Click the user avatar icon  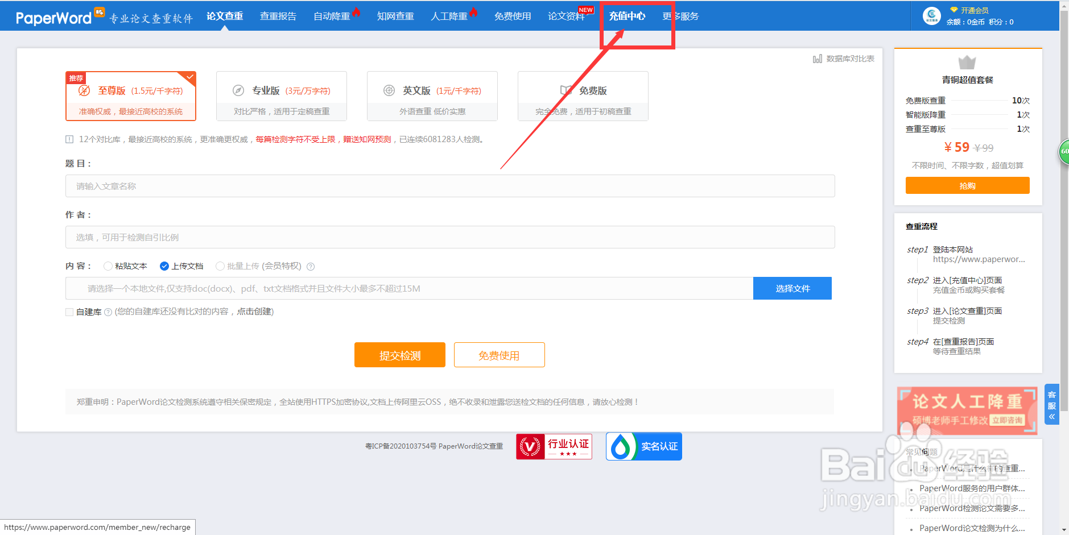point(931,16)
